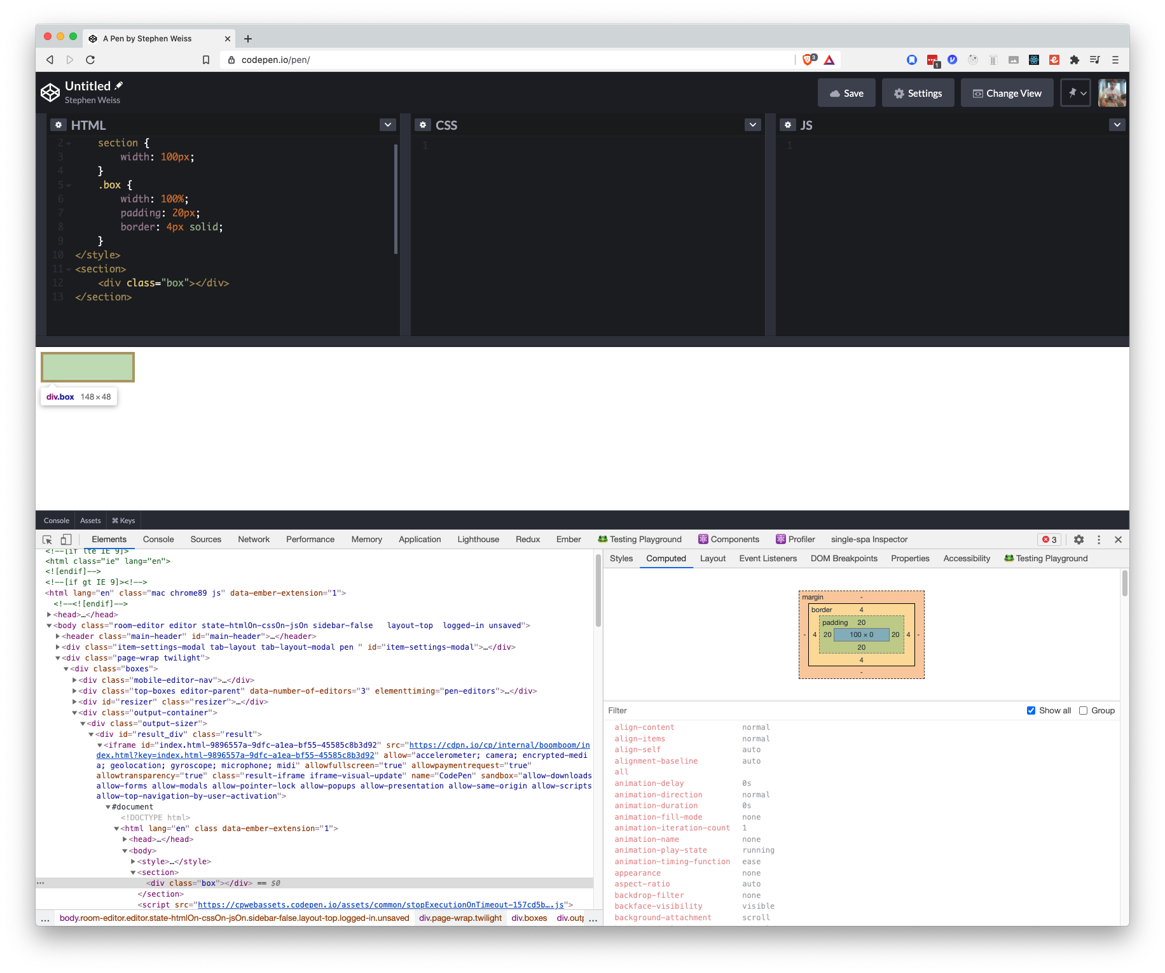The height and width of the screenshot is (973, 1165).
Task: Edit pen title with pencil icon
Action: point(119,86)
